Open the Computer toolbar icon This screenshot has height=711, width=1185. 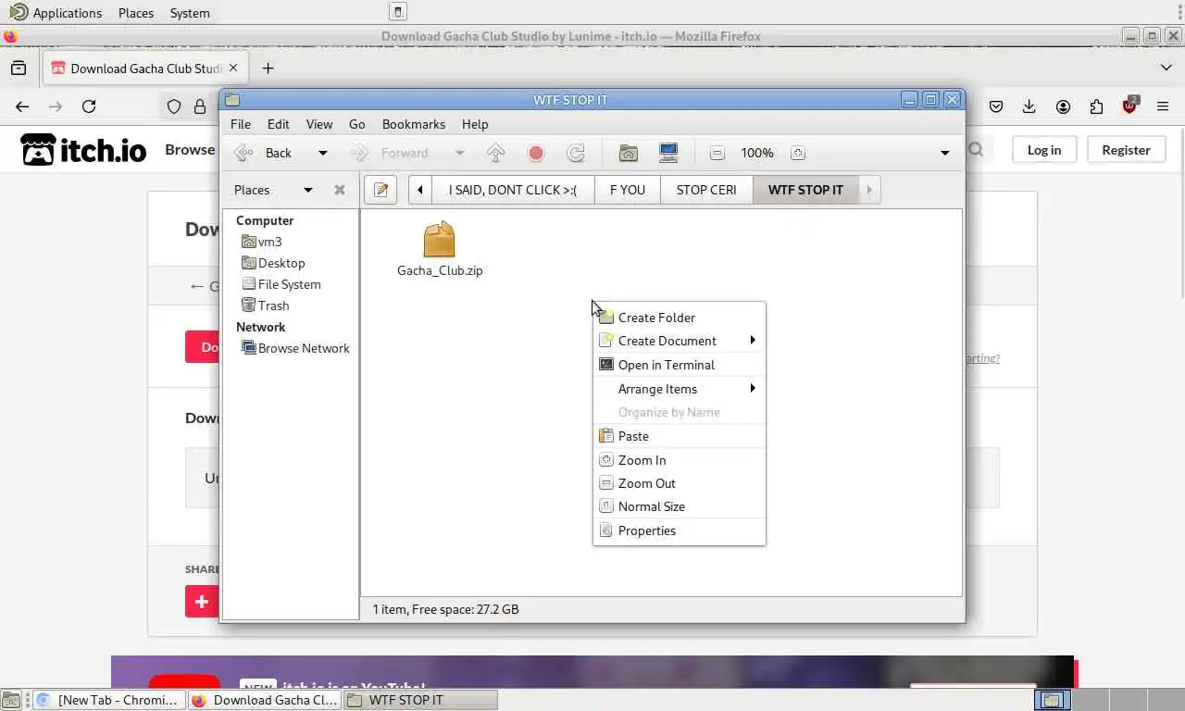pyautogui.click(x=668, y=153)
